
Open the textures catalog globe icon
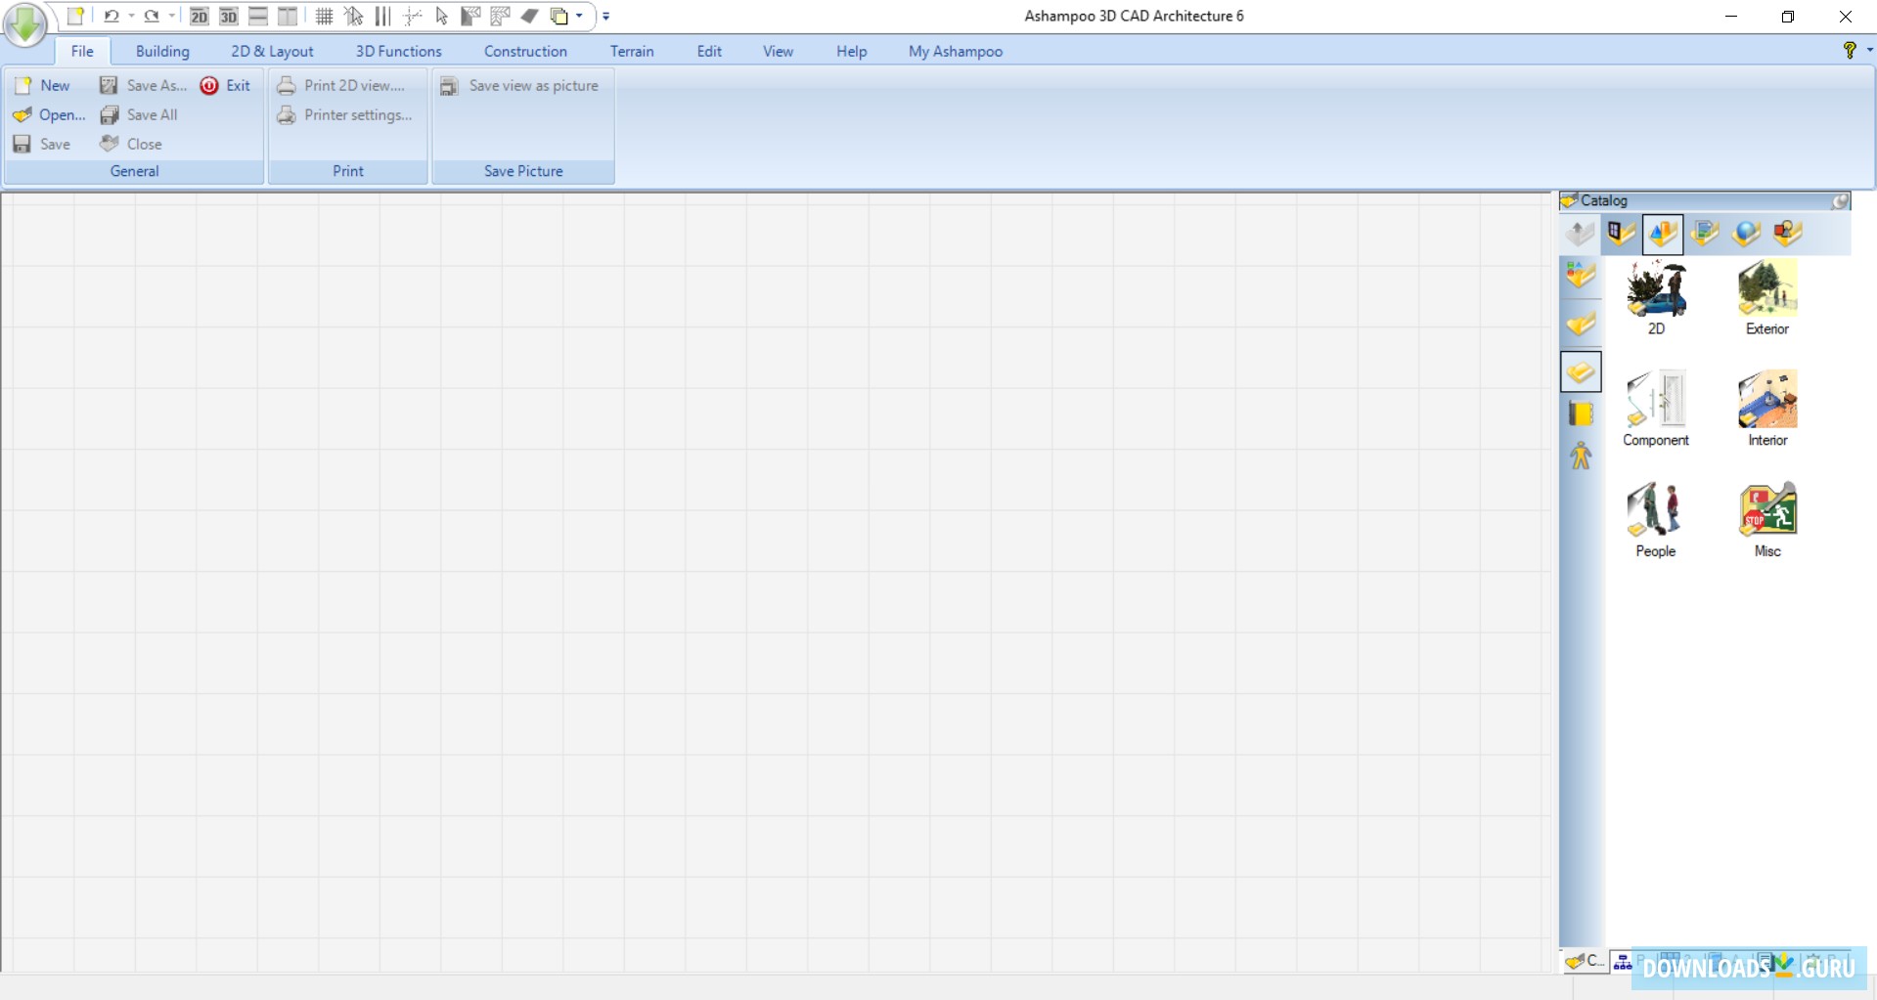point(1746,234)
